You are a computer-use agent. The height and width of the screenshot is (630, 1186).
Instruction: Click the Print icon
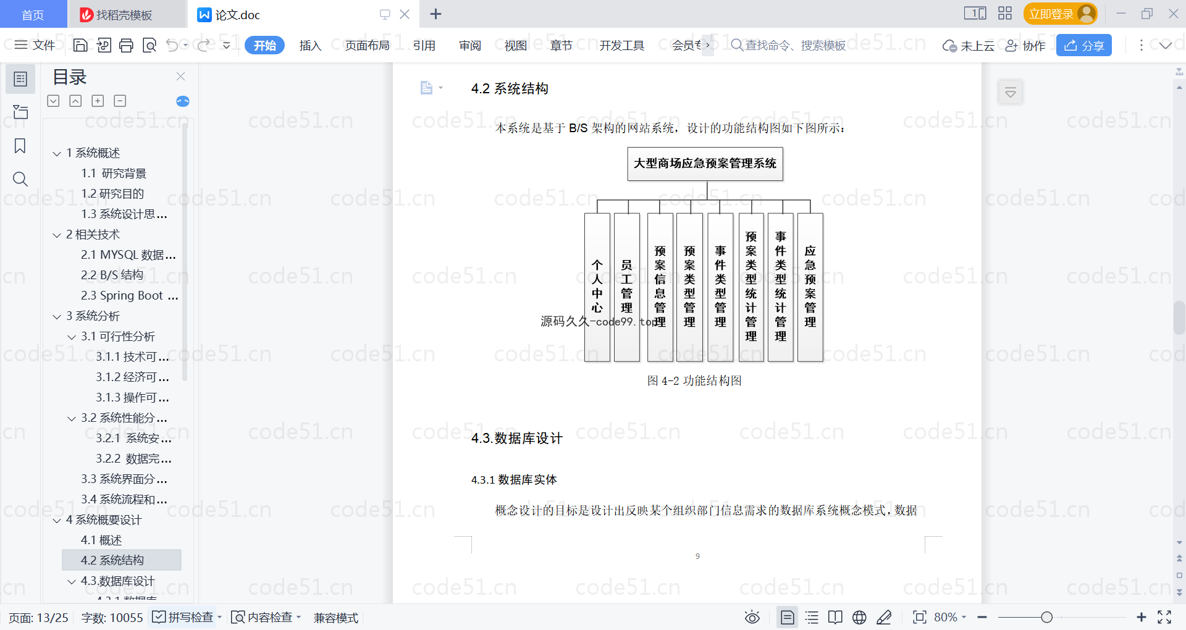tap(127, 45)
